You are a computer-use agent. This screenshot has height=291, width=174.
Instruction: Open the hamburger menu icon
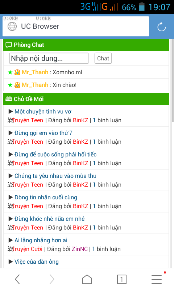click(x=157, y=279)
